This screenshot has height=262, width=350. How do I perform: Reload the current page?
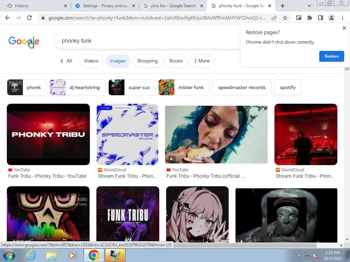point(29,18)
